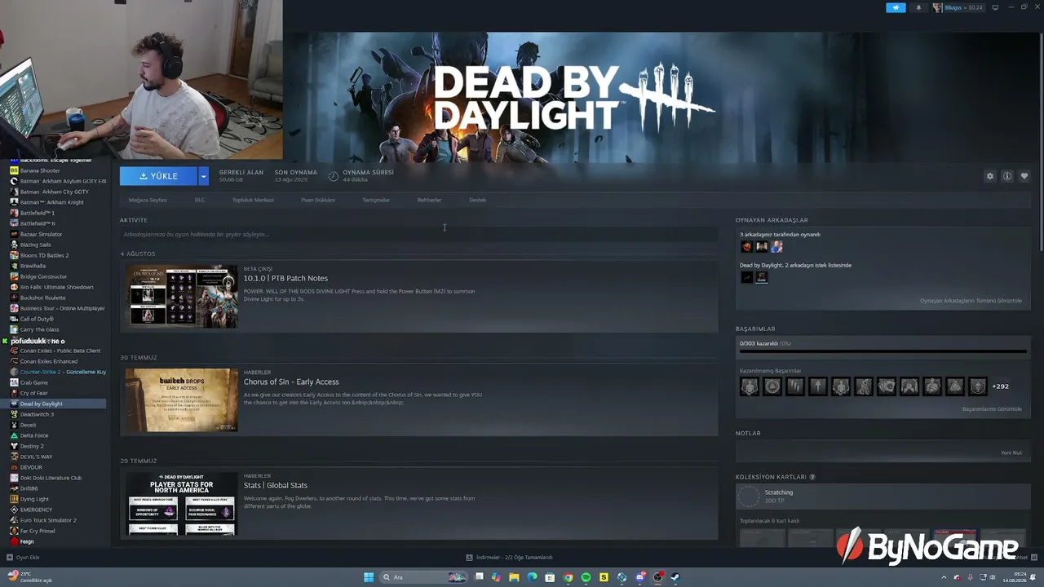This screenshot has height=587, width=1044.
Task: Select Euro Truck Simulator 2 in library
Action: (x=48, y=520)
